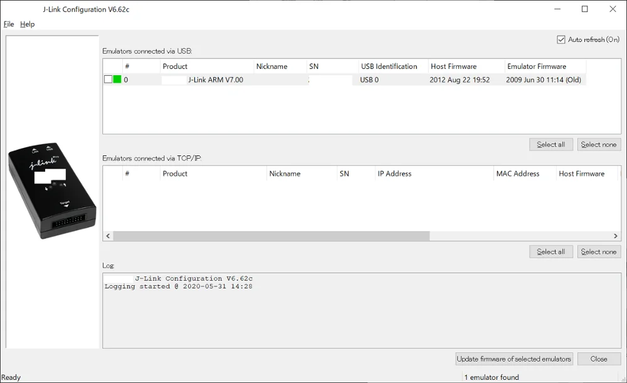This screenshot has height=383, width=627.
Task: Open the Help menu
Action: pyautogui.click(x=27, y=24)
